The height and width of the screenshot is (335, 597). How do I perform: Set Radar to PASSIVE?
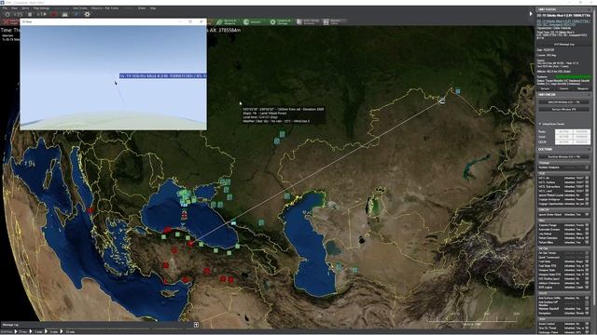click(x=581, y=132)
